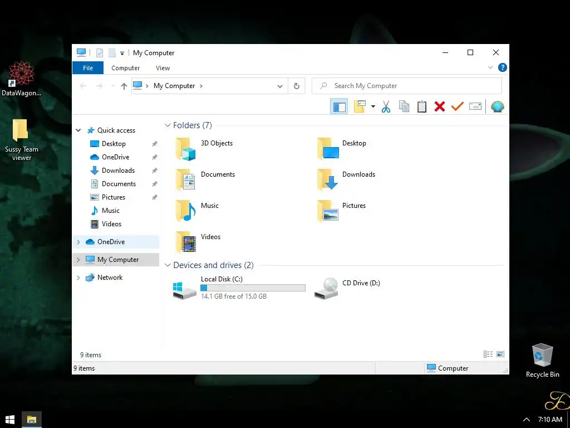Click File Explorer taskbar button
This screenshot has width=570, height=428.
click(x=32, y=420)
